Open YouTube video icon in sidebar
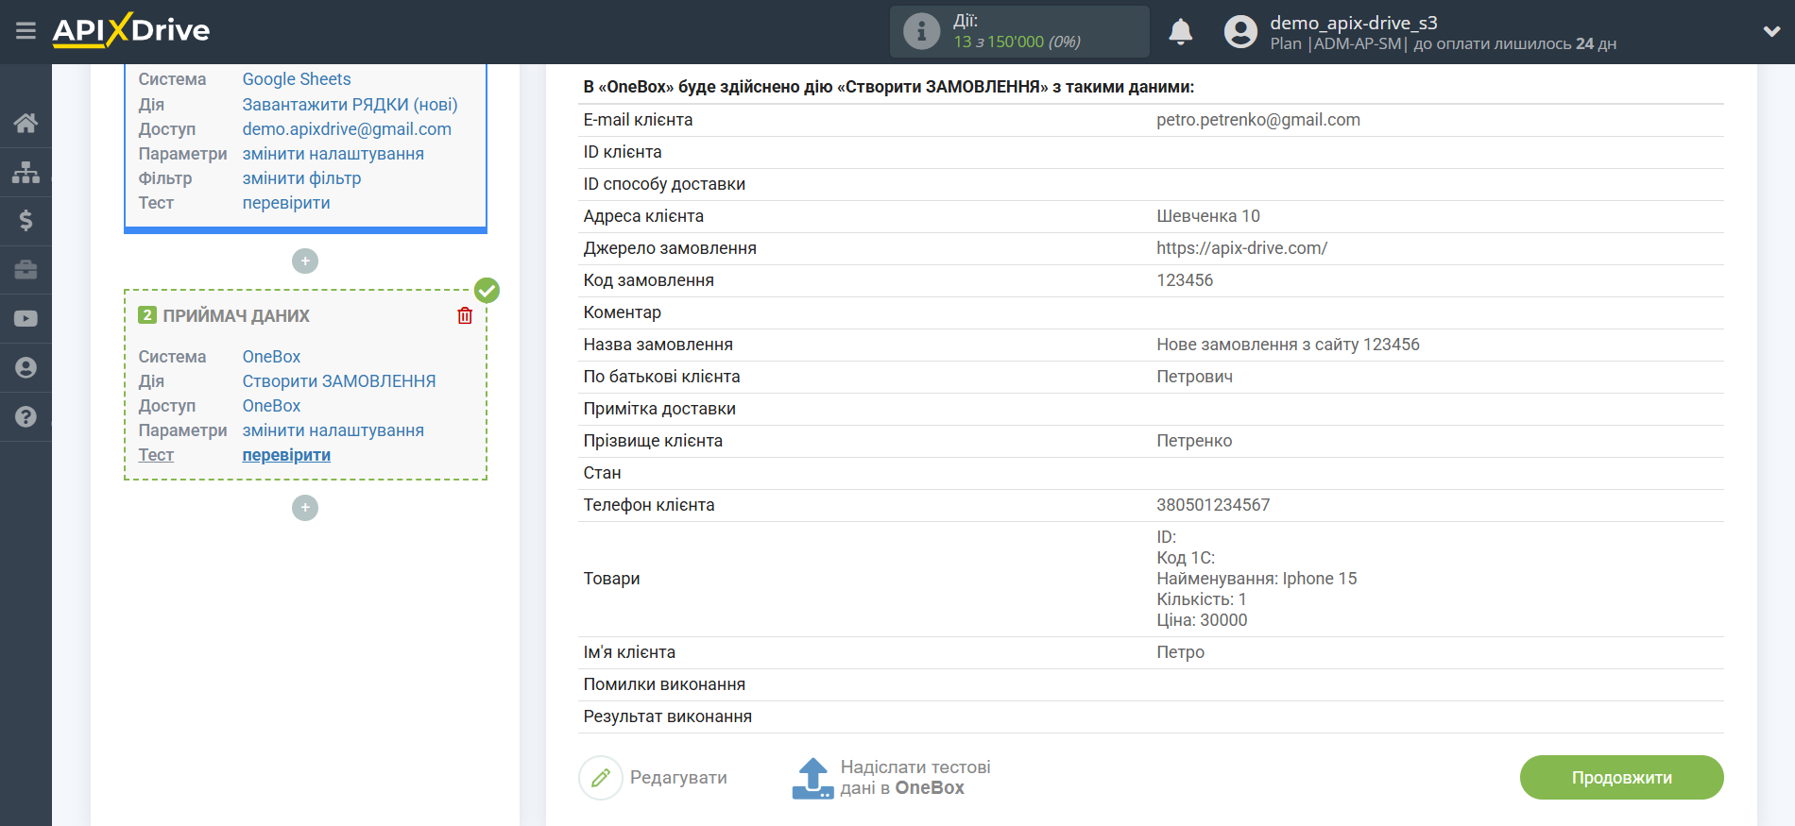The image size is (1795, 826). 26,319
